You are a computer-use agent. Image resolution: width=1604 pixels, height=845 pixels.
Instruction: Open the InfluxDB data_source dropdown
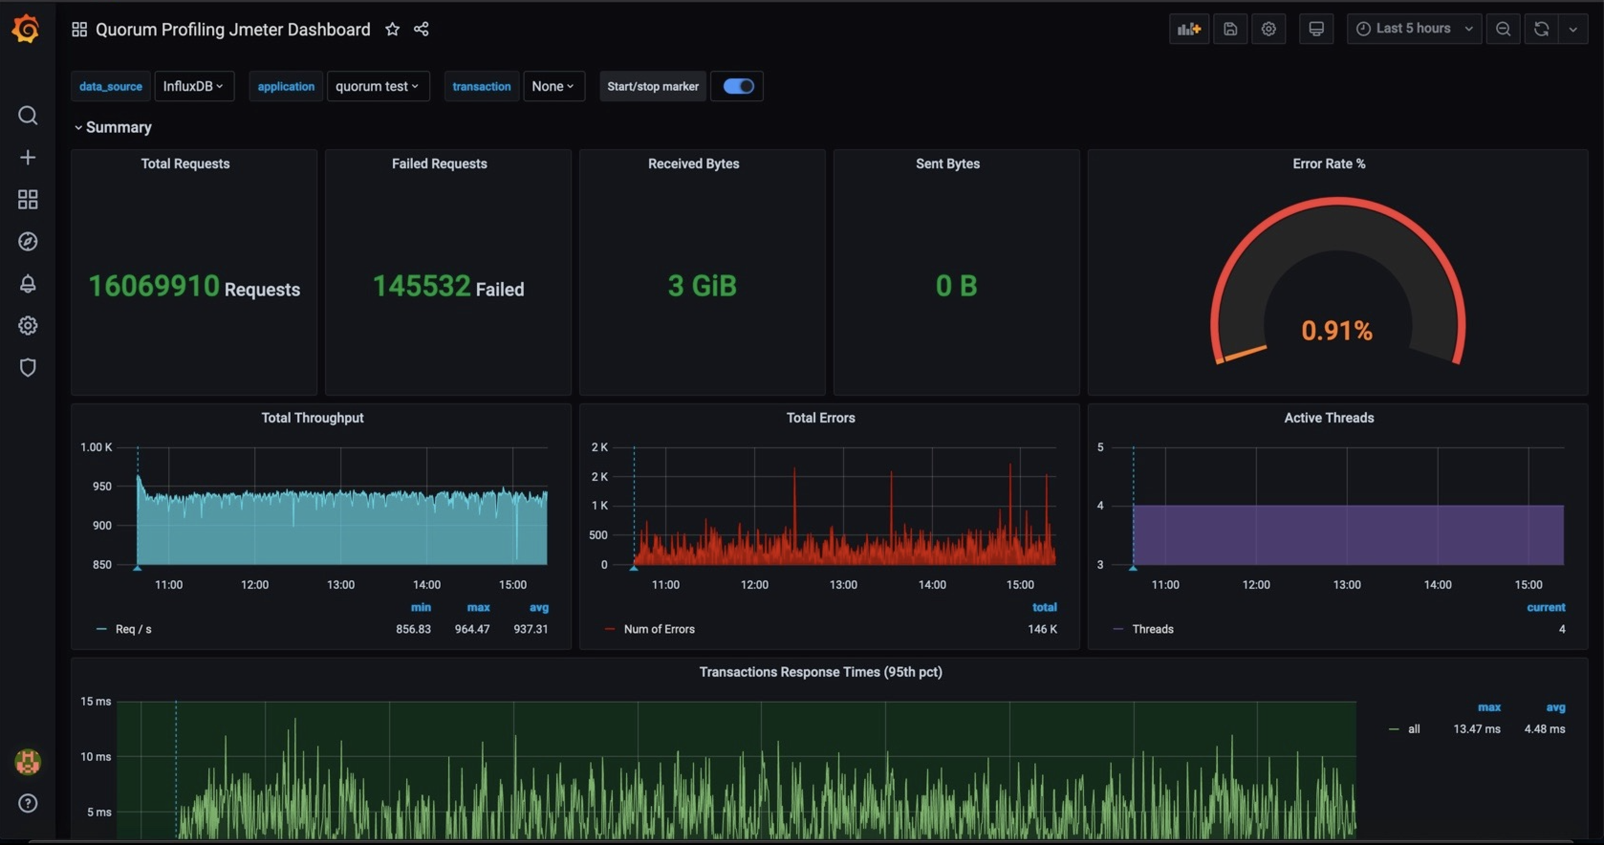[x=194, y=86]
